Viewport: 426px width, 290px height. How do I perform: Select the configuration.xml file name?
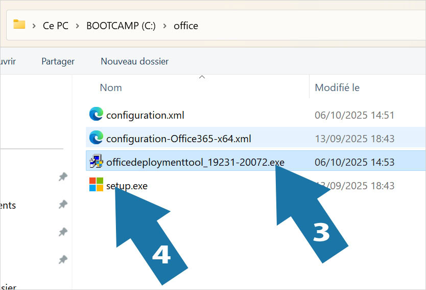tap(145, 115)
